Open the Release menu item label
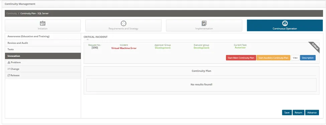Screen dimensions: 326x125 pos(15,75)
